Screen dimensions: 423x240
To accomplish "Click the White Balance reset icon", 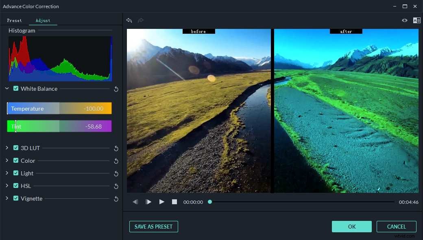I will [x=116, y=89].
